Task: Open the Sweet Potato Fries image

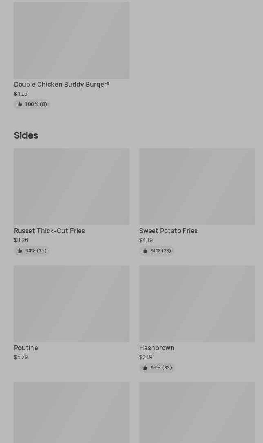Action: [x=197, y=187]
